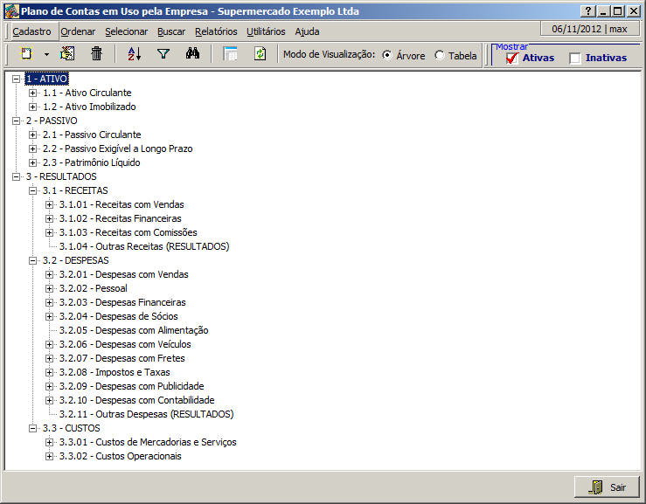The image size is (646, 504).
Task: Open the dropdown arrow beside the new icon
Action: (x=45, y=55)
